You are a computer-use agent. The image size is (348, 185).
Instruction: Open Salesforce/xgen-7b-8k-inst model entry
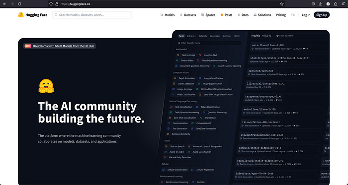click(x=275, y=175)
